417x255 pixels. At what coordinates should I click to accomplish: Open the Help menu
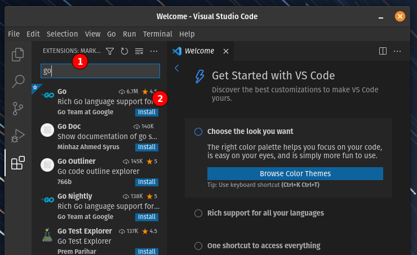(x=187, y=34)
